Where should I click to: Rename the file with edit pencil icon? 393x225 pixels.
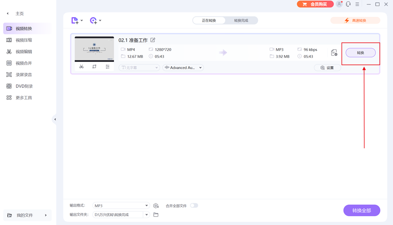click(153, 40)
